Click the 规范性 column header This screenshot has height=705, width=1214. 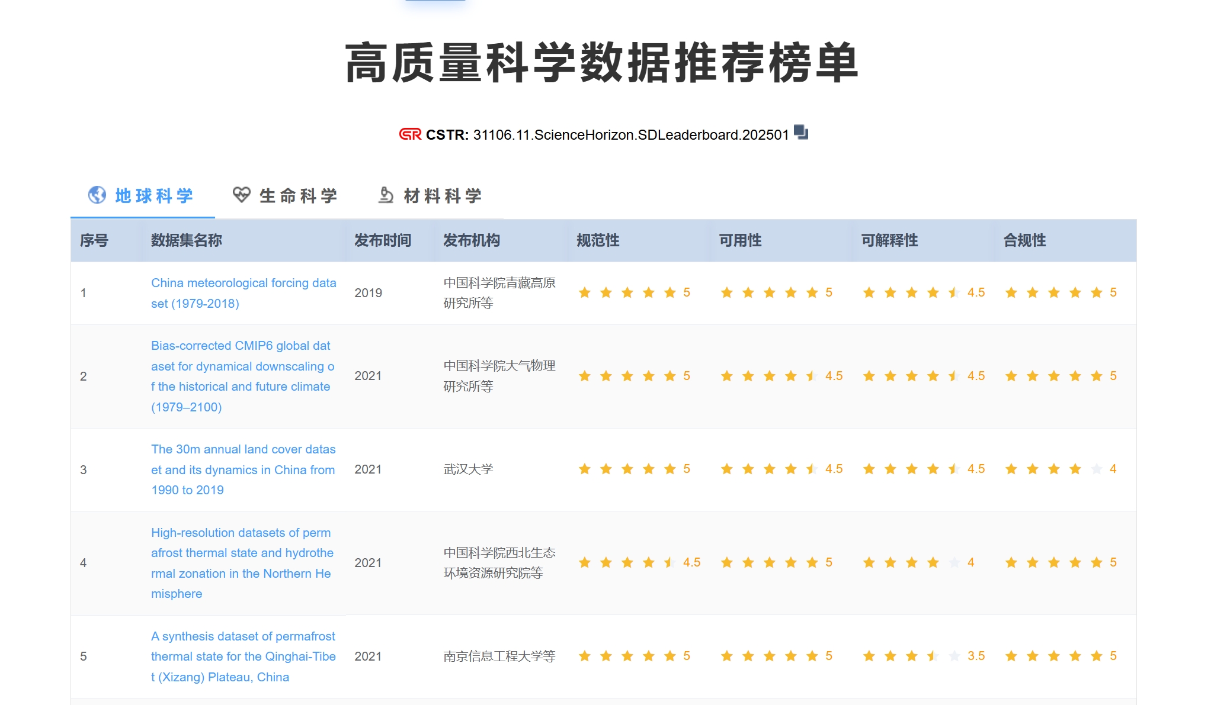point(598,240)
